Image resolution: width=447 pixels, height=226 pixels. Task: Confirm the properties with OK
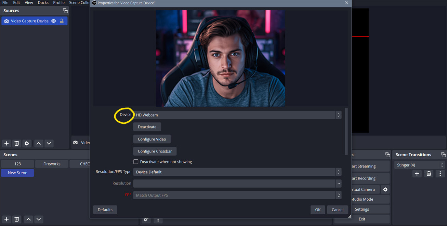pyautogui.click(x=318, y=210)
